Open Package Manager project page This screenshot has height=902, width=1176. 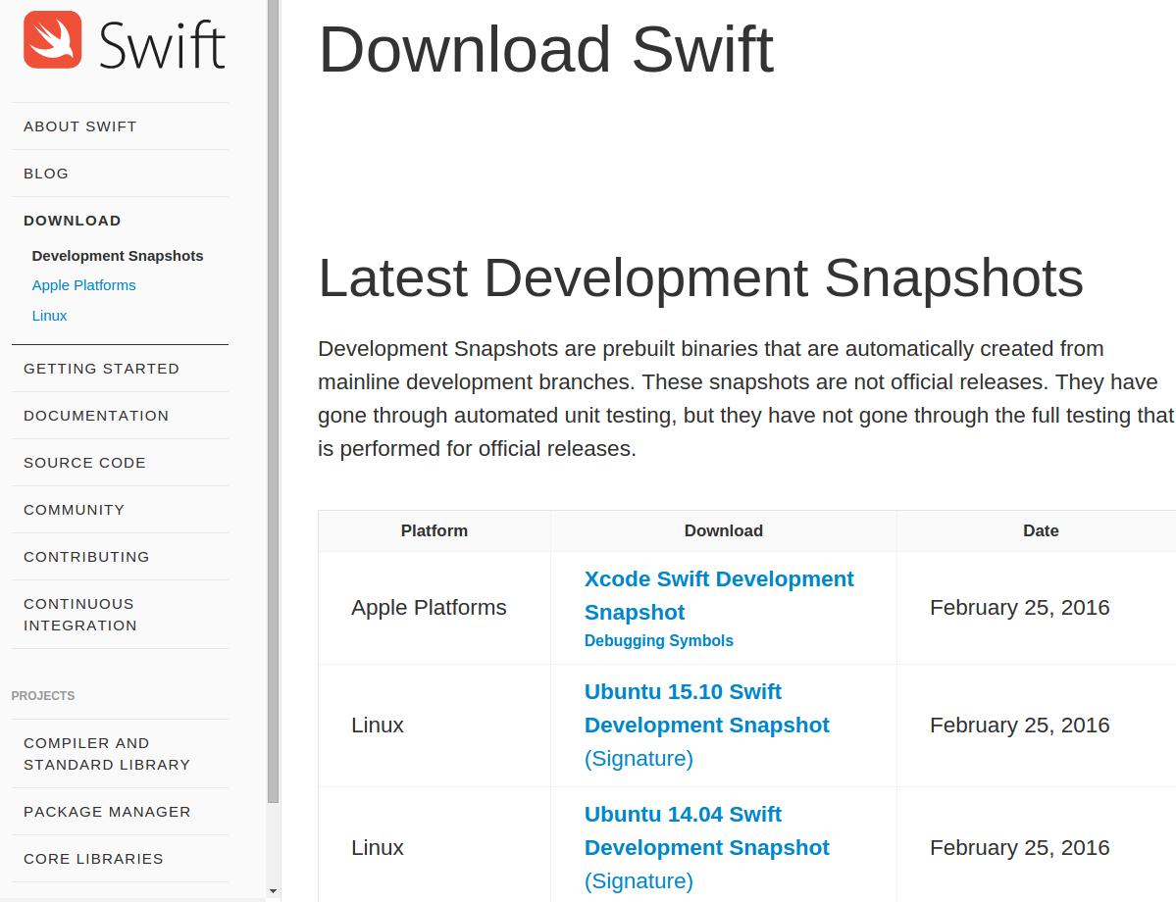[x=107, y=812]
